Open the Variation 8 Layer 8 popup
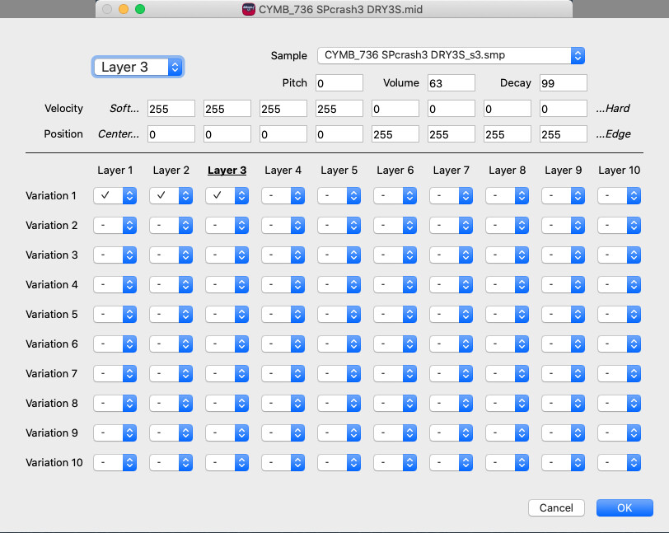 point(508,404)
